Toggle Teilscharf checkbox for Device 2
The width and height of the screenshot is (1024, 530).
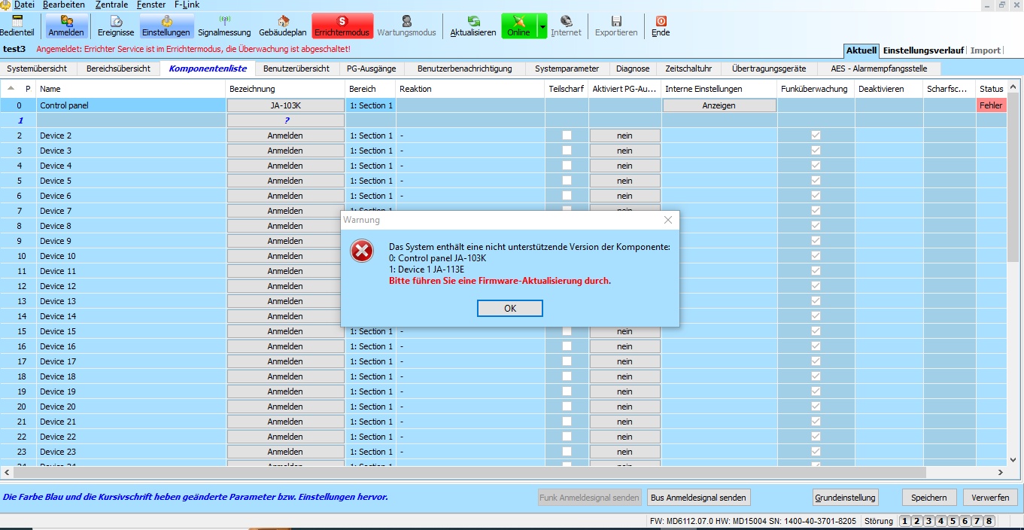567,136
